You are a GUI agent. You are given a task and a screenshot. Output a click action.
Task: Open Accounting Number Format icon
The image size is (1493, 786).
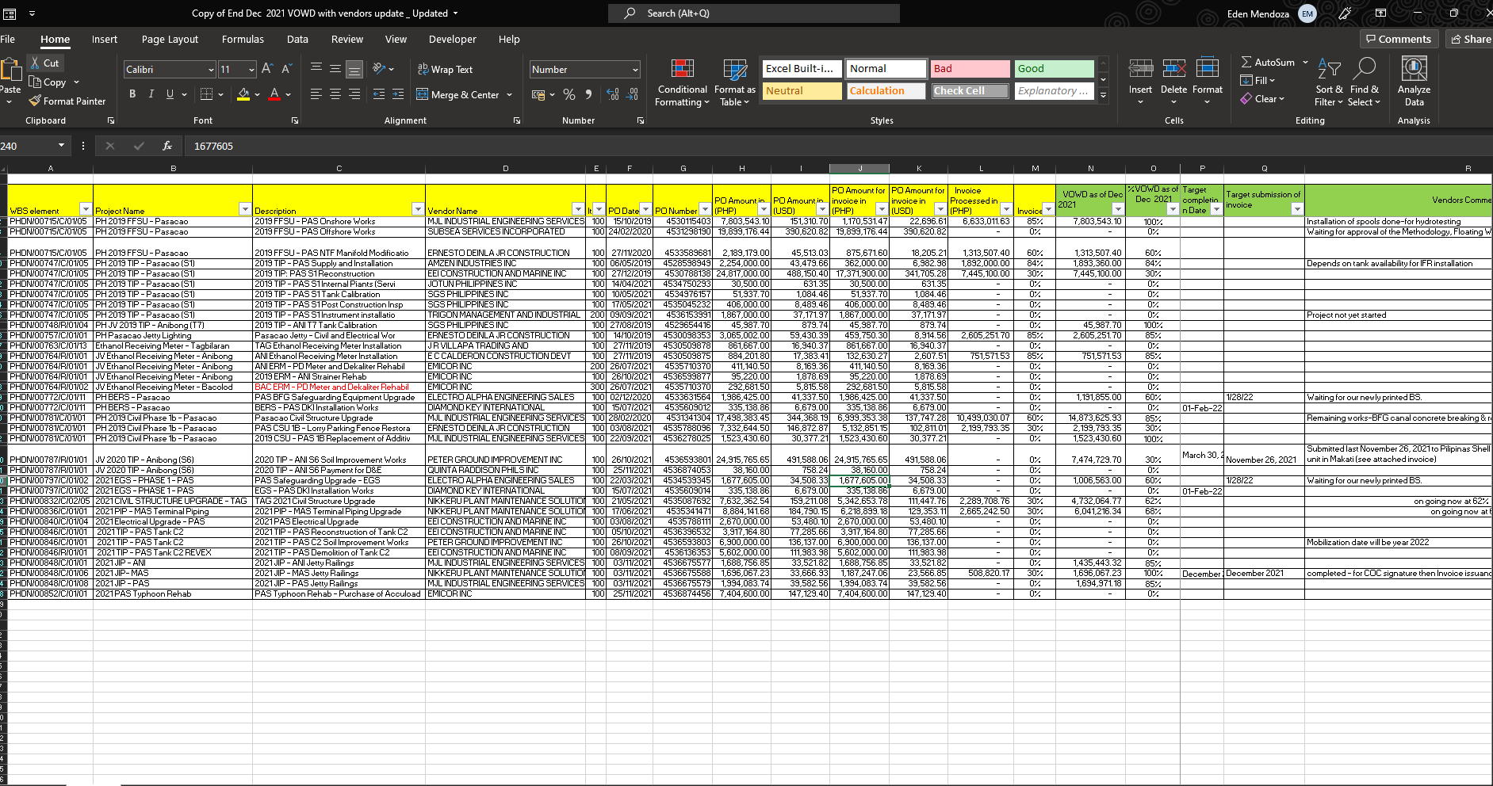coord(538,94)
